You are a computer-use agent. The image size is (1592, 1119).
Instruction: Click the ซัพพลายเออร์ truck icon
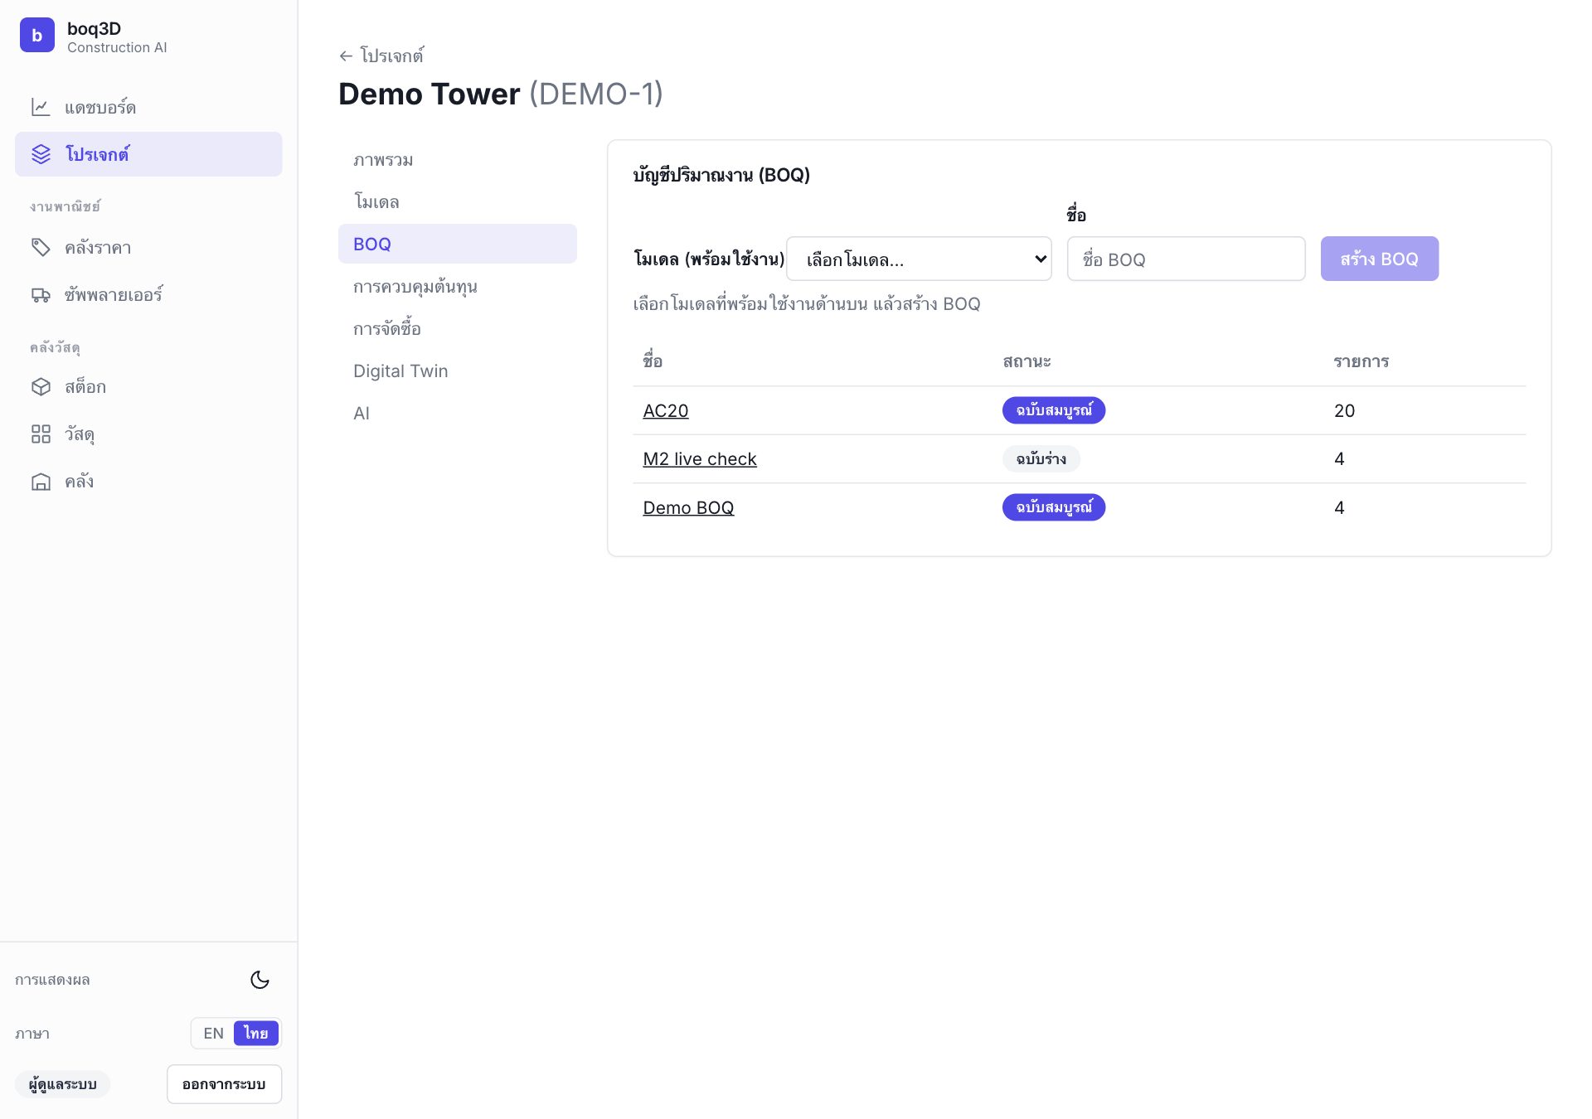[x=41, y=294]
